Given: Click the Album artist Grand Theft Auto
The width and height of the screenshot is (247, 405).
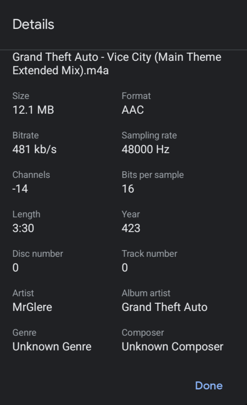Looking at the screenshot, I should tap(165, 307).
